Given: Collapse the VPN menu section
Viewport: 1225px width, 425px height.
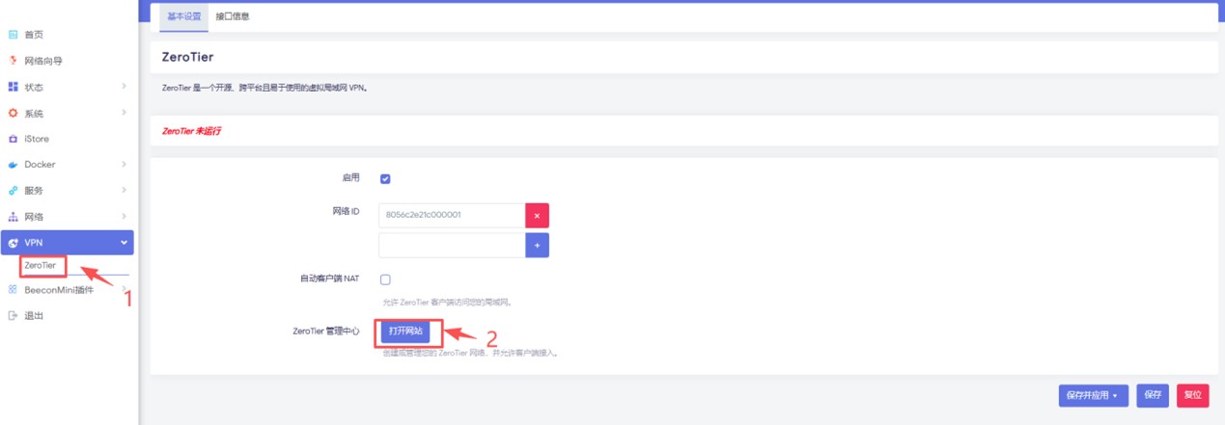Looking at the screenshot, I should click(124, 243).
